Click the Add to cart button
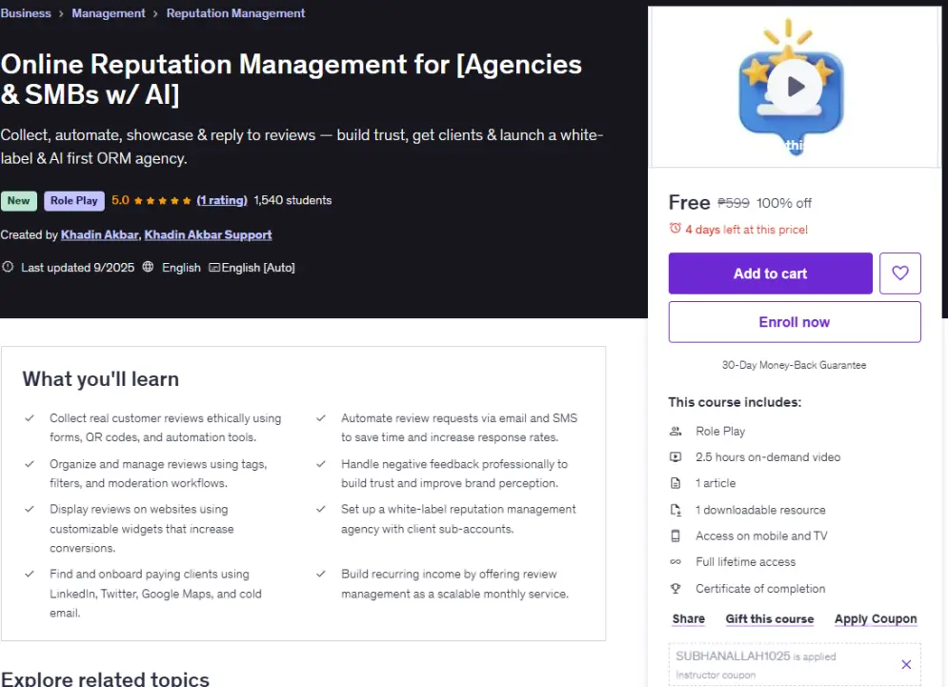The height and width of the screenshot is (687, 948). click(x=770, y=273)
